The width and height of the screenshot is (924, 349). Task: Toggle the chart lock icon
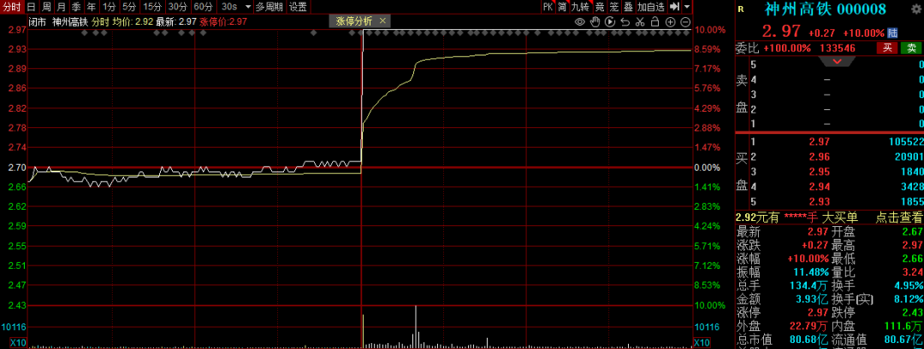tap(654, 21)
